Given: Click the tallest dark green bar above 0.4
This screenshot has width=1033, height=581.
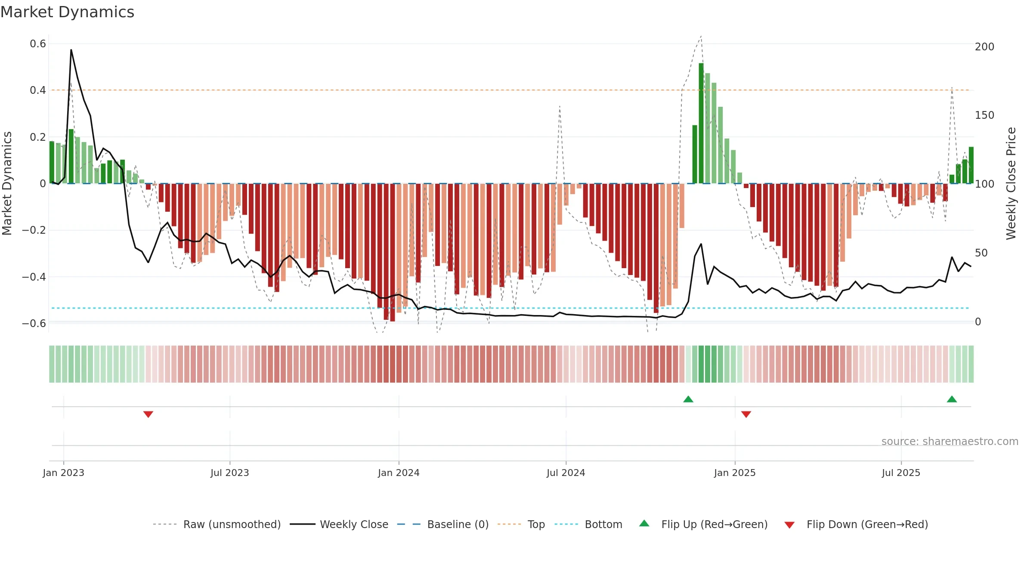Looking at the screenshot, I should [x=701, y=123].
